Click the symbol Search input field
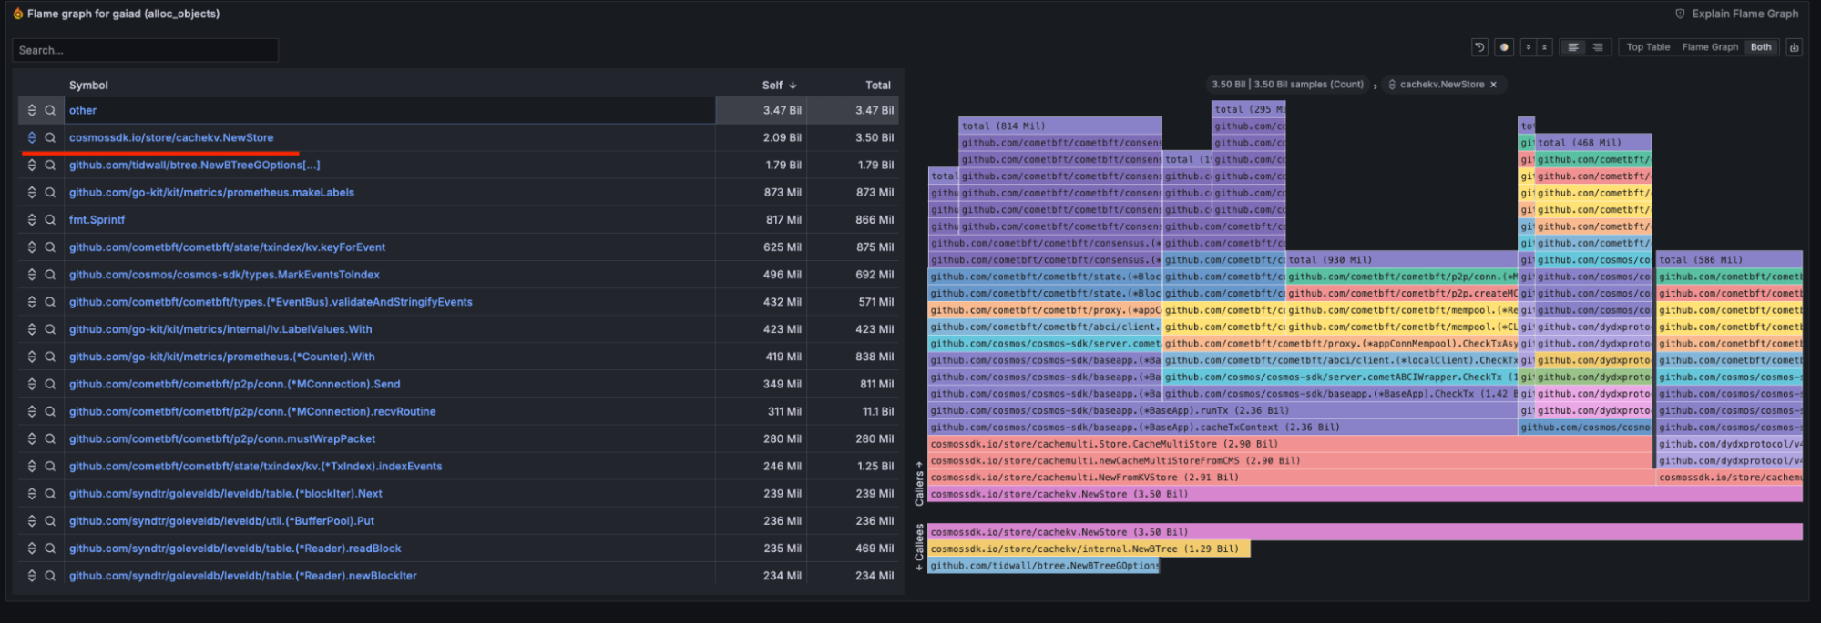This screenshot has width=1821, height=624. (146, 51)
